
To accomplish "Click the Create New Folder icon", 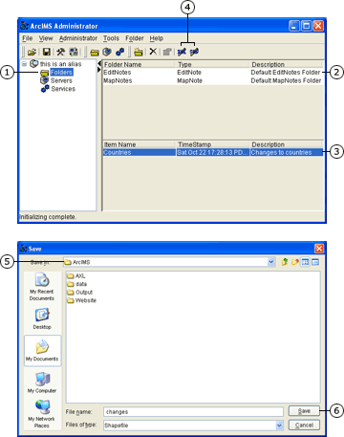I will click(295, 262).
